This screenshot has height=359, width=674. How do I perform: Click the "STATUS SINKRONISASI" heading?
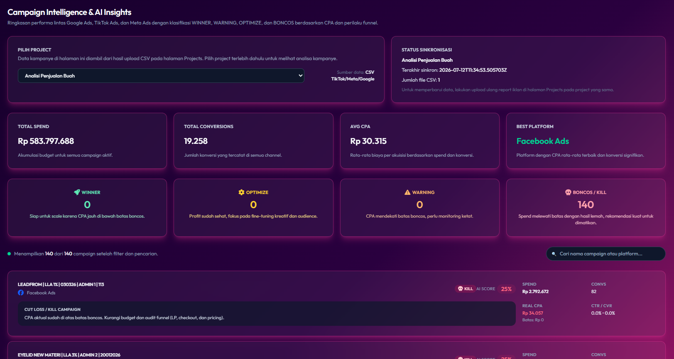pos(426,50)
